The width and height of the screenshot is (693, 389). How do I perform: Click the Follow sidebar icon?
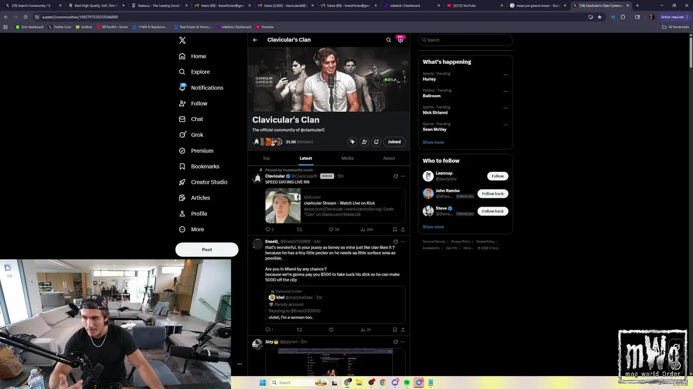[x=182, y=103]
